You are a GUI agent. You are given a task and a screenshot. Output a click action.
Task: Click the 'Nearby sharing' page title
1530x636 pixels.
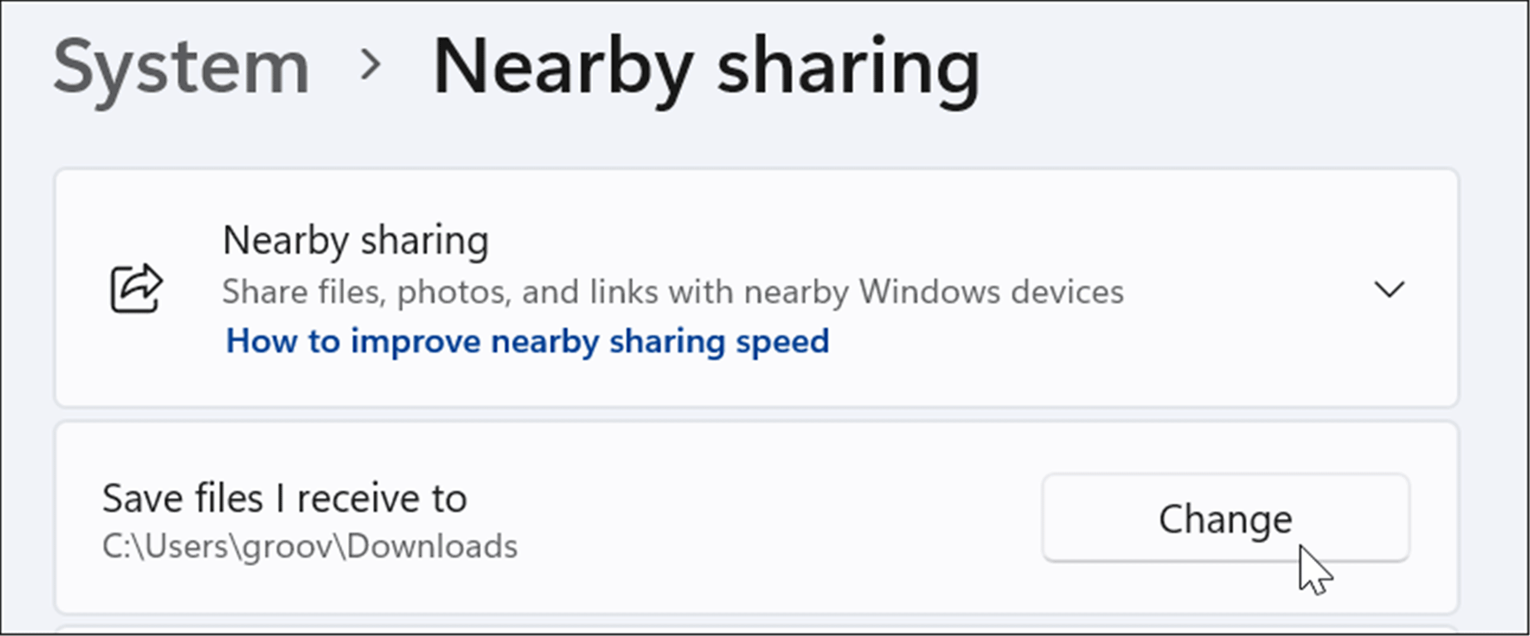(x=706, y=66)
